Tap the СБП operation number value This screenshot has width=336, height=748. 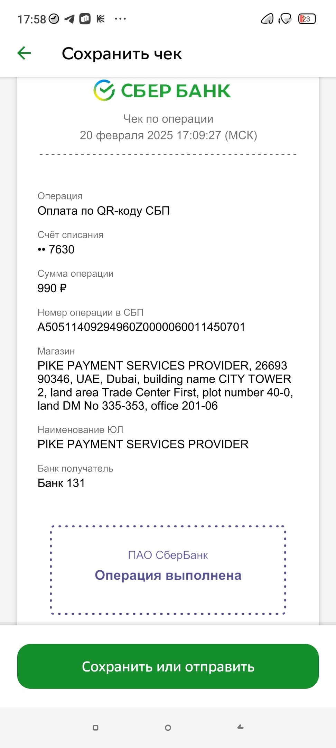(x=141, y=327)
